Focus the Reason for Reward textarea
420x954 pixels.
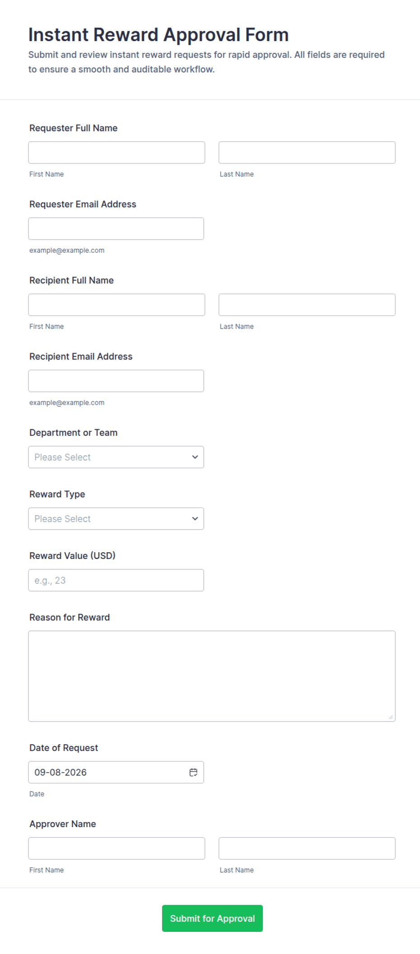point(212,676)
